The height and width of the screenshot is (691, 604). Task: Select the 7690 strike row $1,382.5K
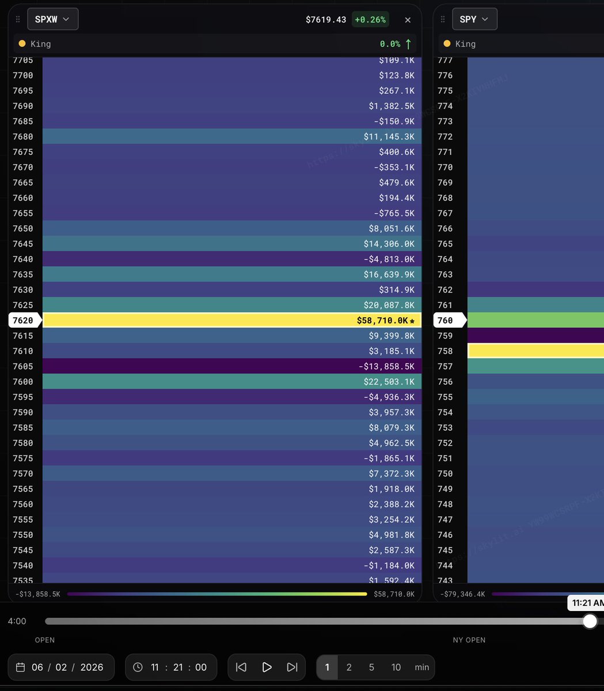pos(232,106)
